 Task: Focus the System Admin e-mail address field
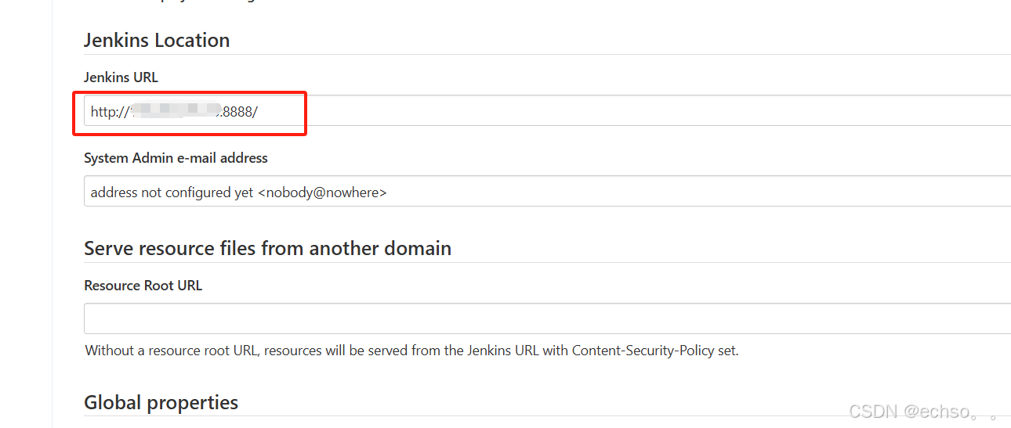547,191
